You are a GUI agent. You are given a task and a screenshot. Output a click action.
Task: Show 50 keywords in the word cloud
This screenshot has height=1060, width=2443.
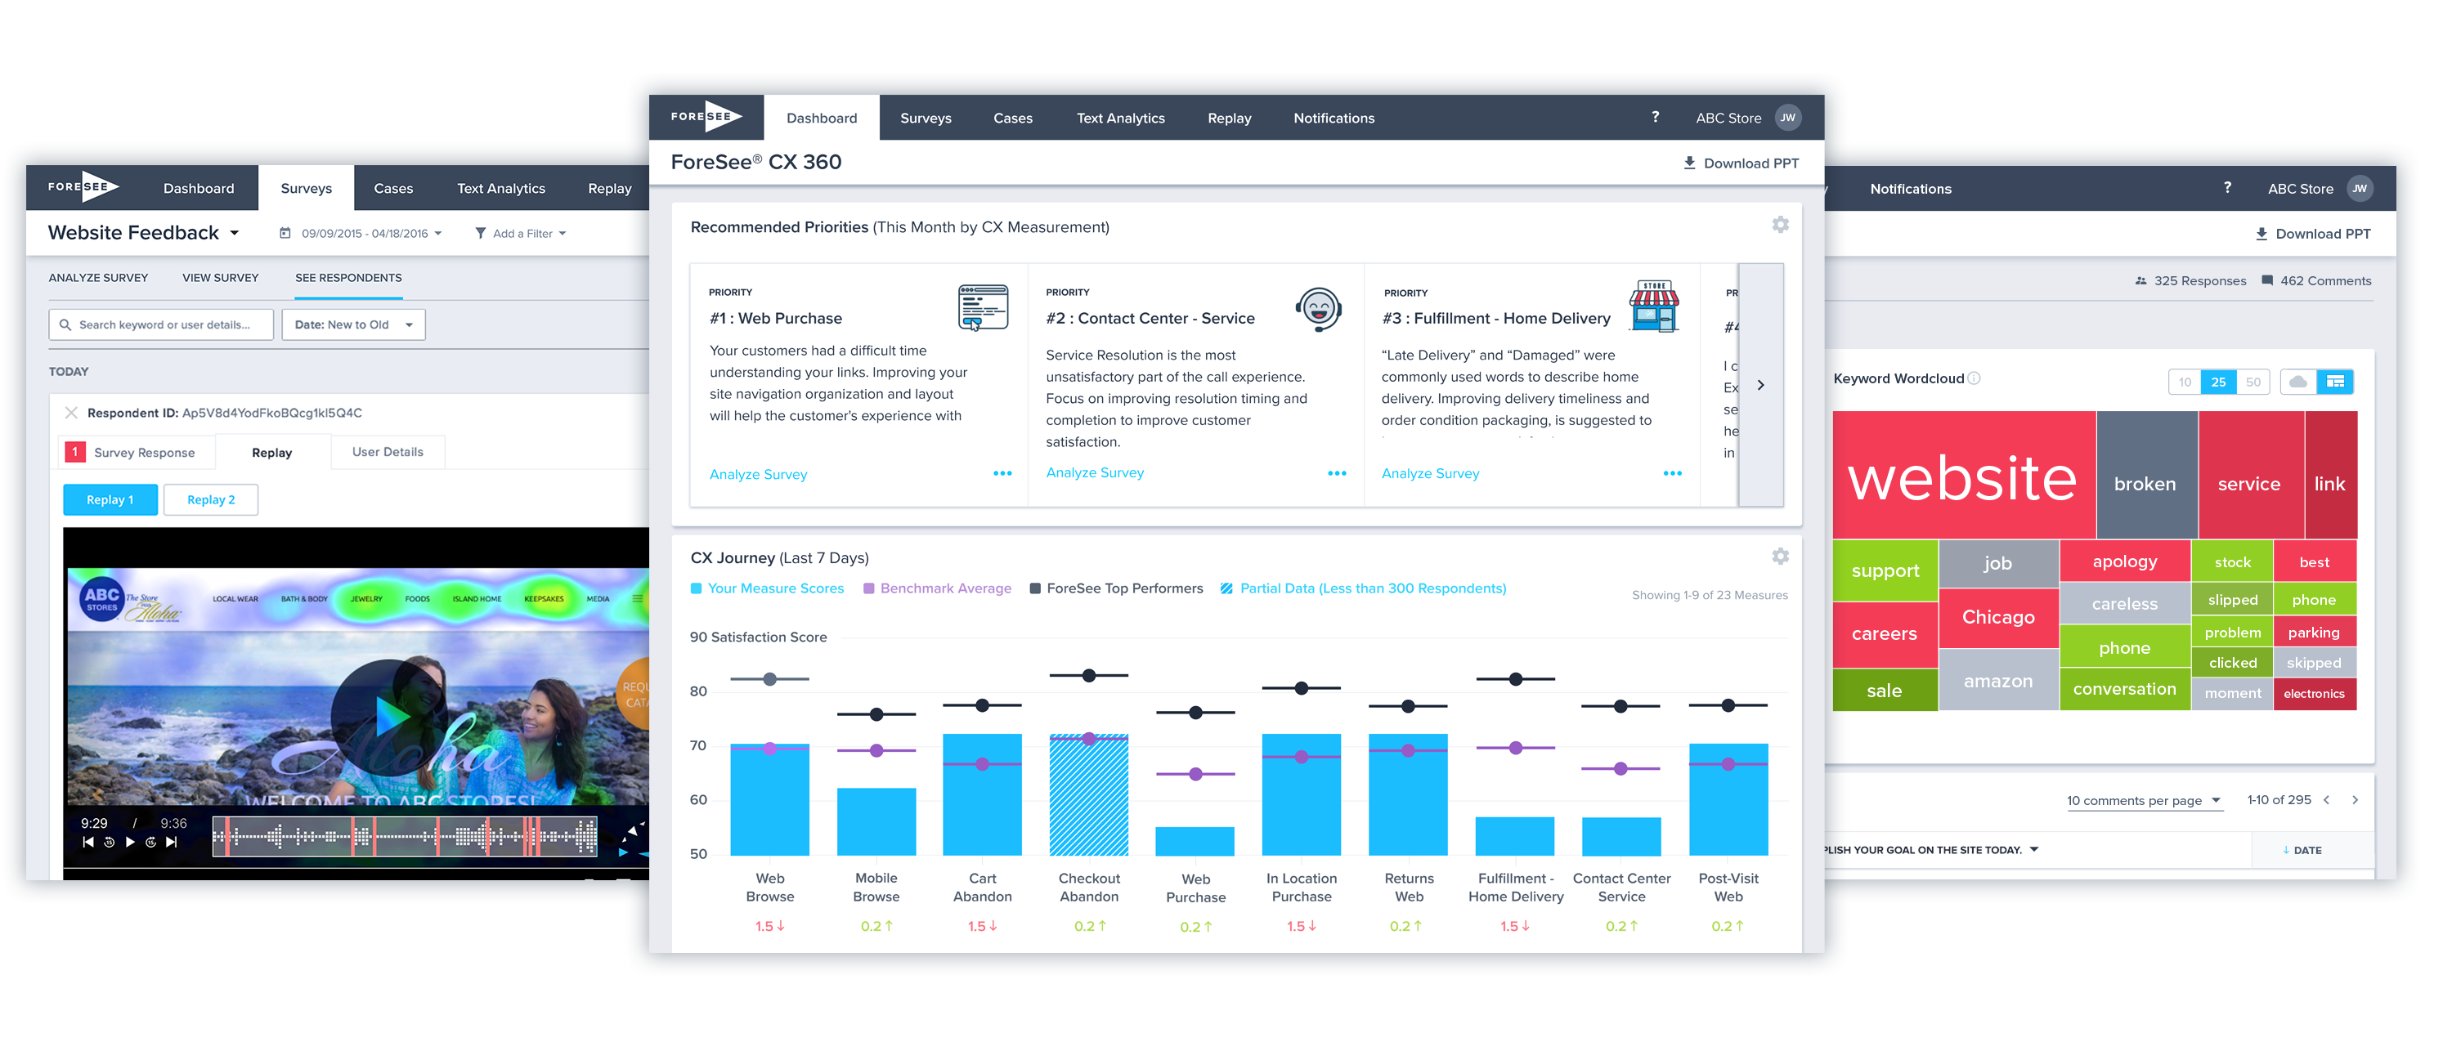(x=2252, y=382)
